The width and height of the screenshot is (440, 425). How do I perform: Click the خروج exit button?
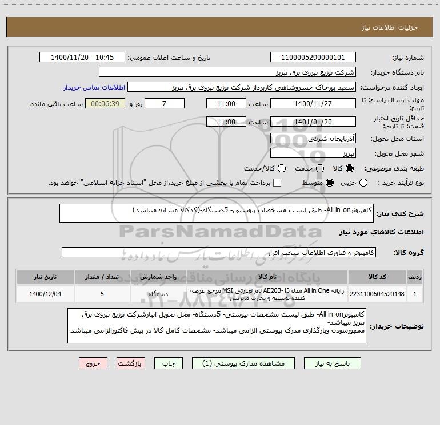click(x=93, y=363)
